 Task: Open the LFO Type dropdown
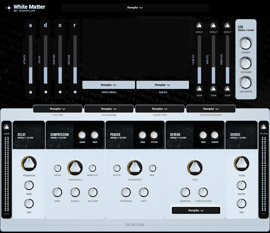(57, 109)
